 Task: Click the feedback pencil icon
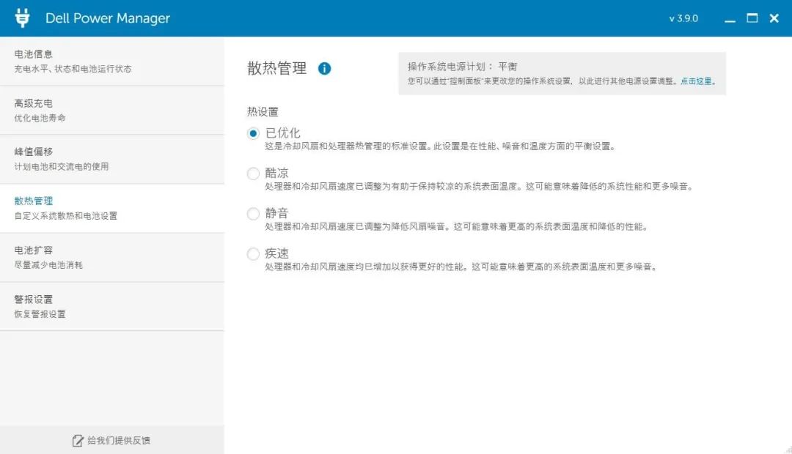tap(78, 441)
